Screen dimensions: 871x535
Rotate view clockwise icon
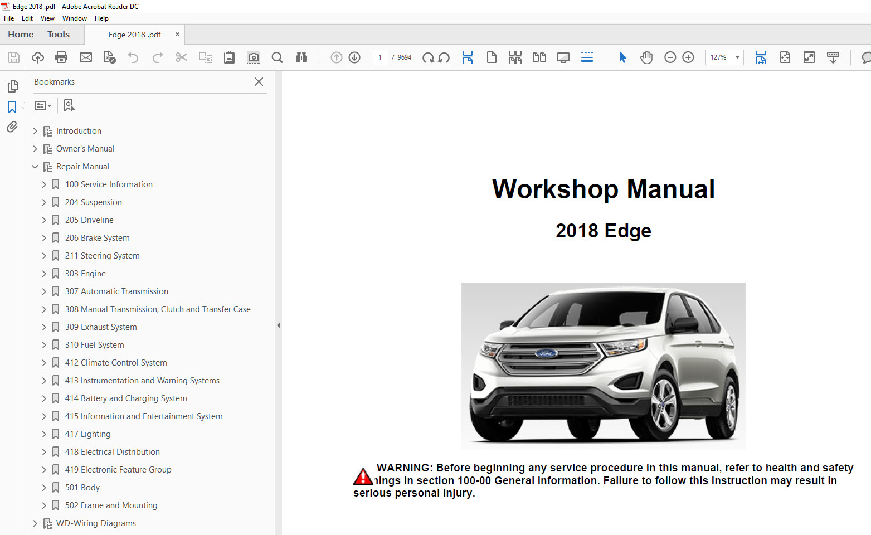[x=428, y=57]
